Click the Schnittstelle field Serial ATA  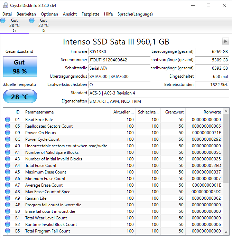point(119,68)
